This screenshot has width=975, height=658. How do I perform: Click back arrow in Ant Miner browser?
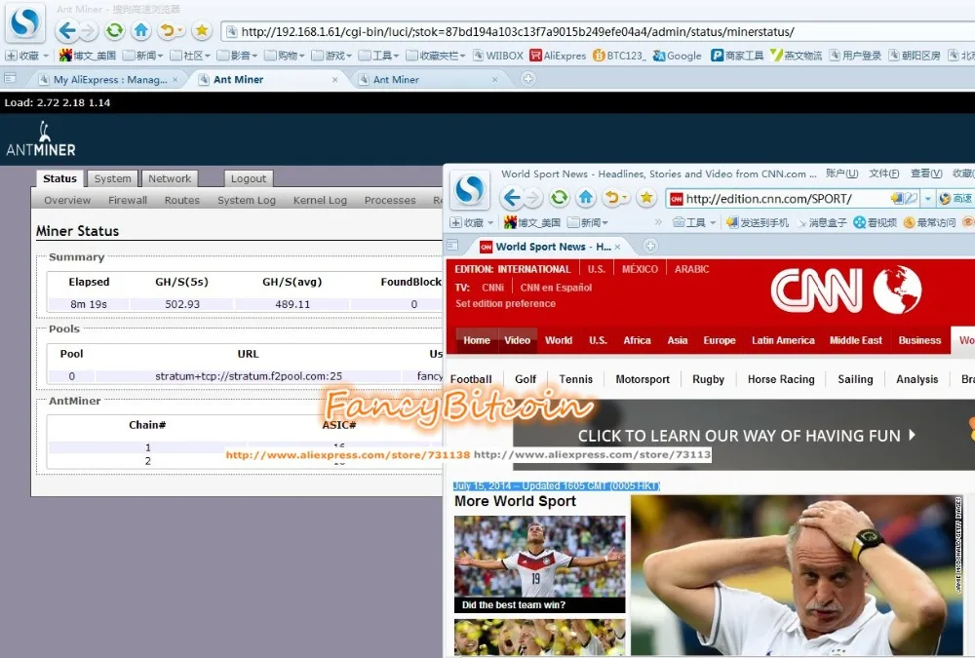pyautogui.click(x=66, y=30)
